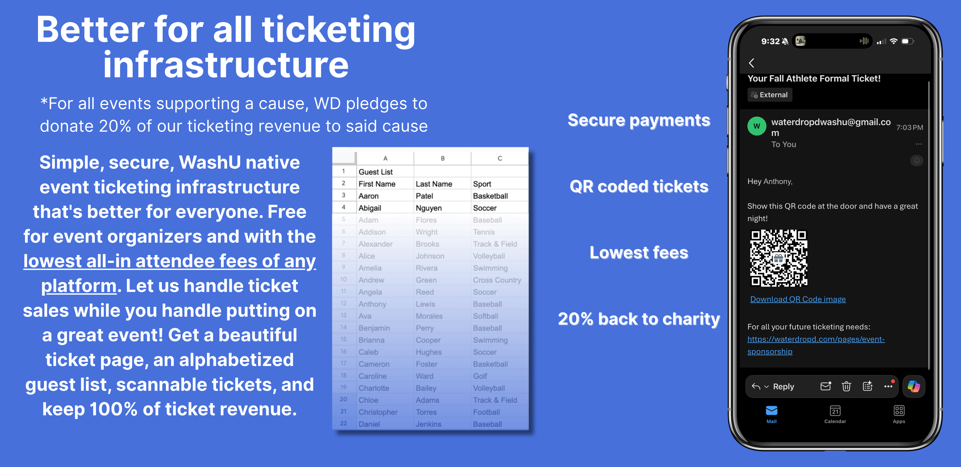The image size is (961, 467).
Task: Select column B header in the spreadsheet
Action: coord(442,158)
